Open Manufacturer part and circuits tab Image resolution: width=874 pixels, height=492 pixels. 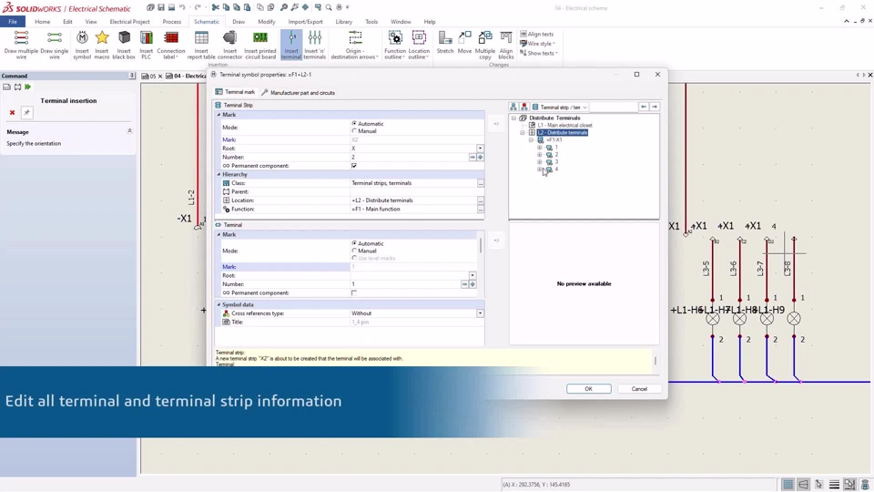click(299, 93)
